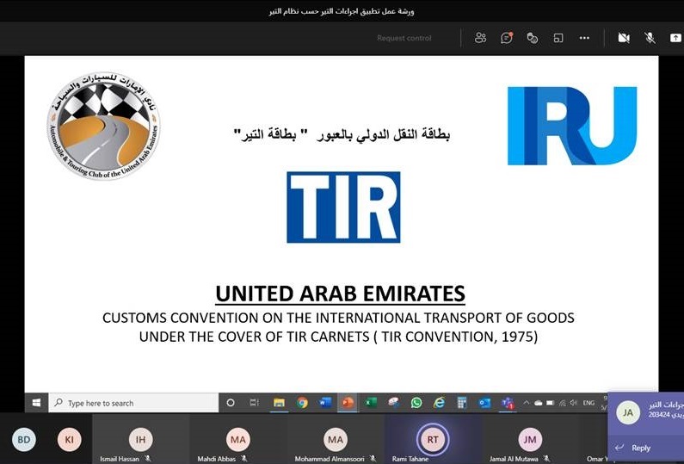Open the volume speaker tray icon
684x464 pixels.
[x=574, y=403]
